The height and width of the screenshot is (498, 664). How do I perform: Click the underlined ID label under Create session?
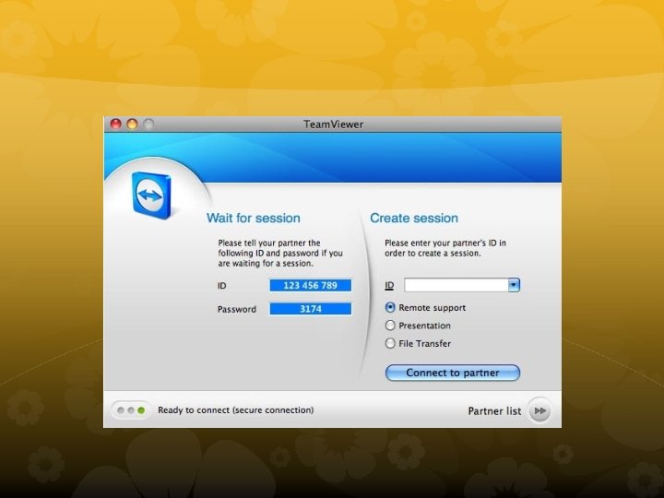point(389,286)
